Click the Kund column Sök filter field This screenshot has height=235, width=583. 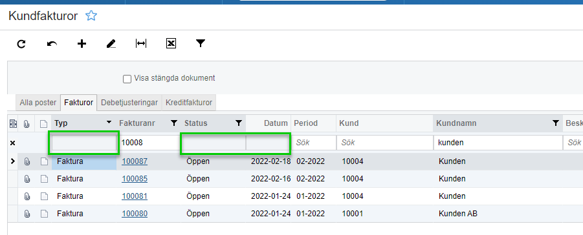point(384,143)
